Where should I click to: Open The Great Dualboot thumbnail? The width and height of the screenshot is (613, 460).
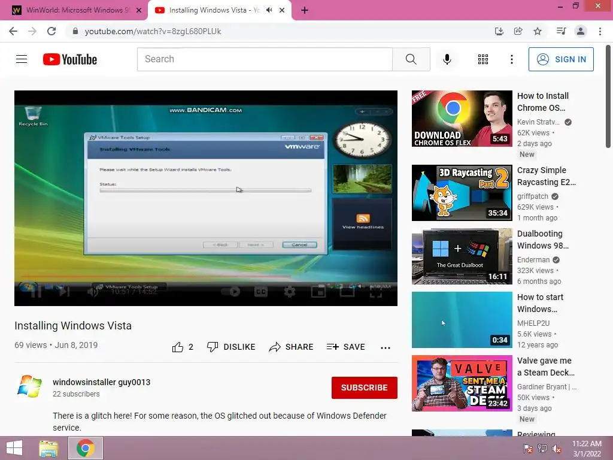pyautogui.click(x=462, y=256)
